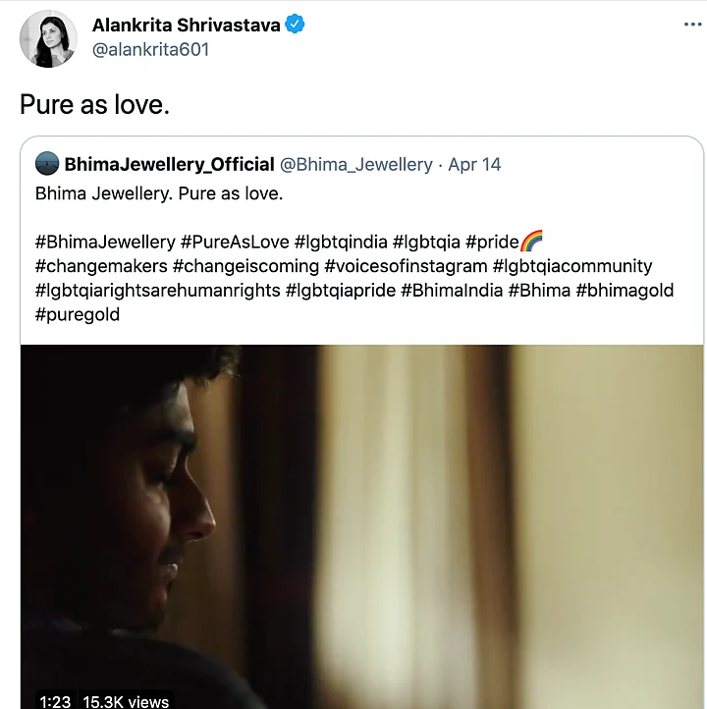707x709 pixels.
Task: Click the #BhimaJewellery hashtag
Action: [105, 242]
